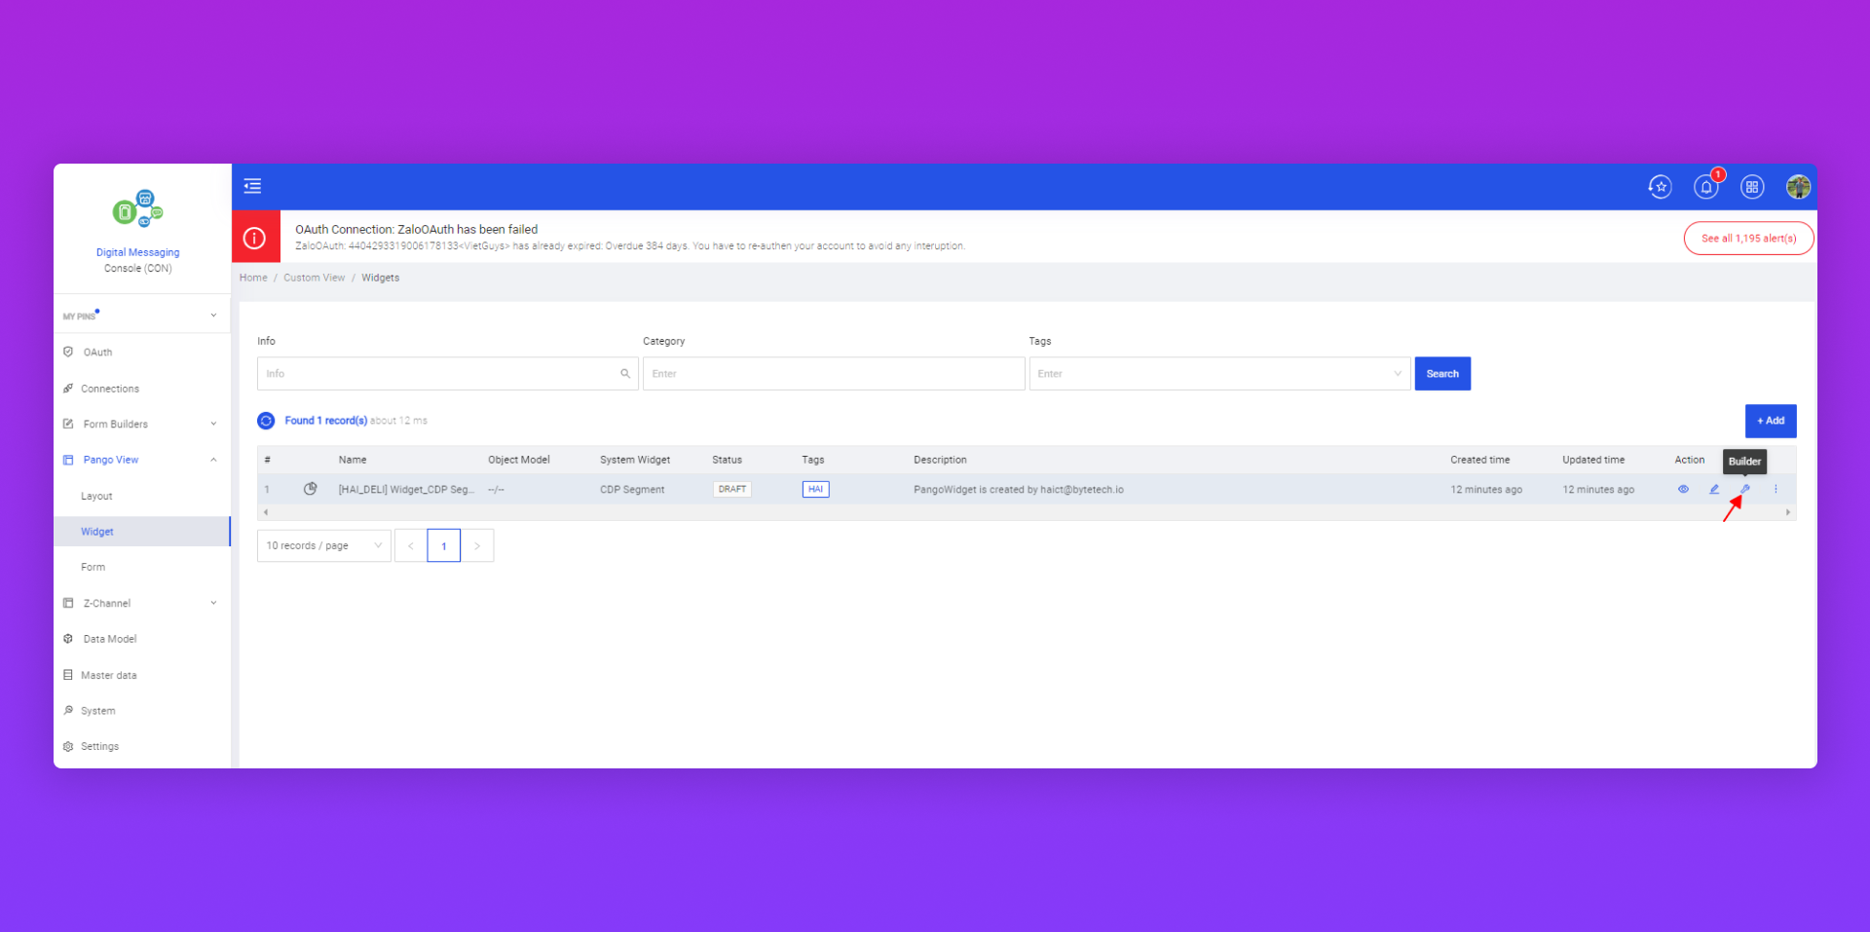Open the user profile avatar
The width and height of the screenshot is (1870, 932).
[x=1798, y=187]
